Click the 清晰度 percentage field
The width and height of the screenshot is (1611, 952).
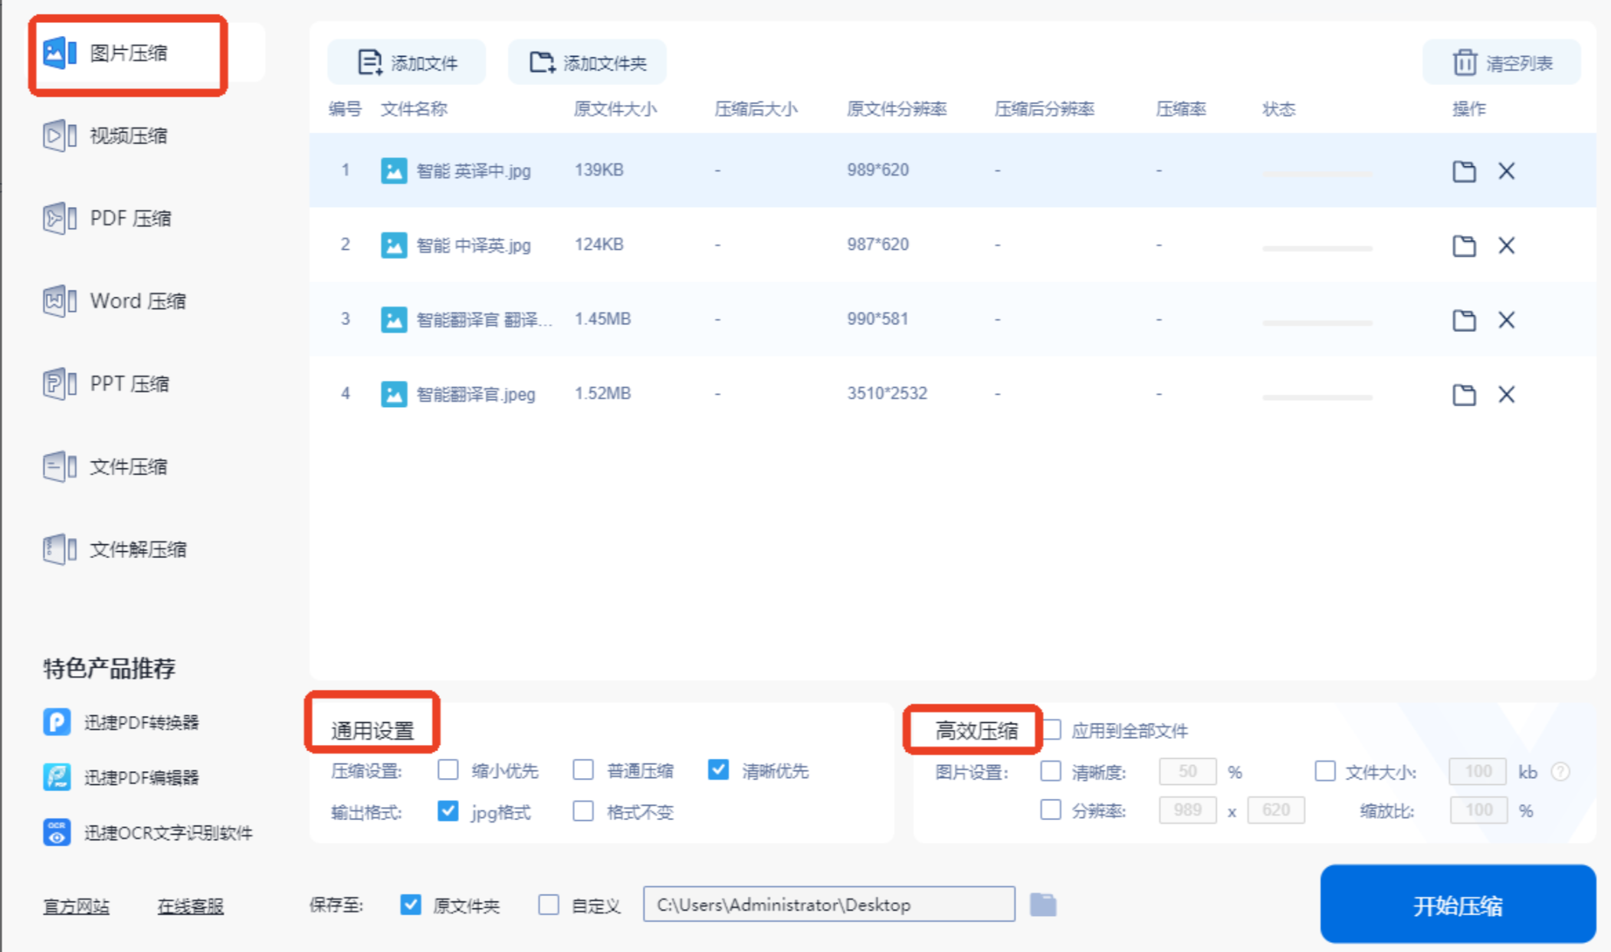1187,771
